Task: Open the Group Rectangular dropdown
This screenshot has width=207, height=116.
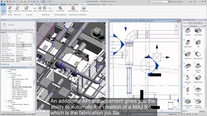Action: (x=195, y=26)
